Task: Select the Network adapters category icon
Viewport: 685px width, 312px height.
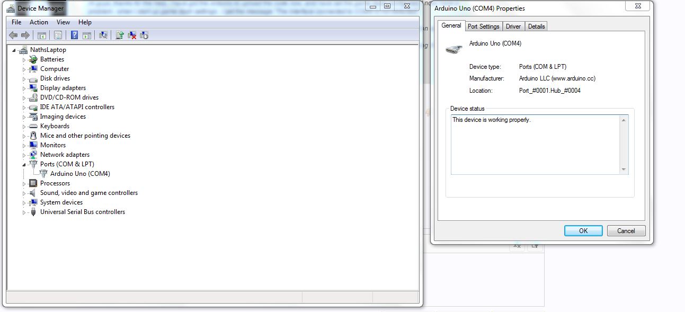Action: 33,155
